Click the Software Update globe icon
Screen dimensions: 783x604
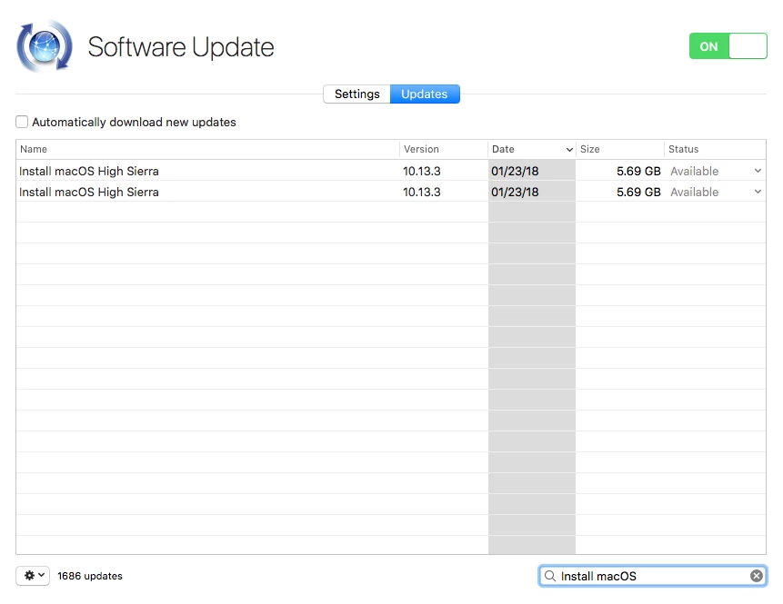coord(44,46)
